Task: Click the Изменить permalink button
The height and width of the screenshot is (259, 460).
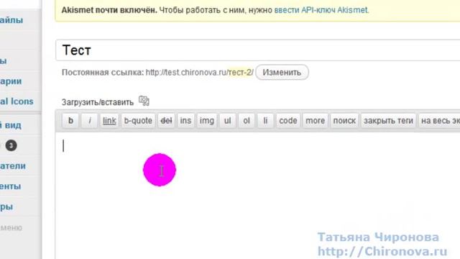Action: 282,72
